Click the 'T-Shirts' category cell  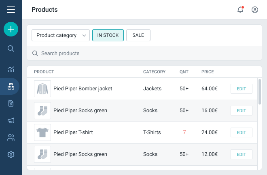coord(152,132)
